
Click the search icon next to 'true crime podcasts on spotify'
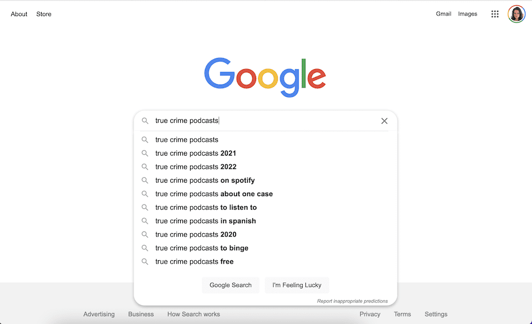pyautogui.click(x=145, y=180)
